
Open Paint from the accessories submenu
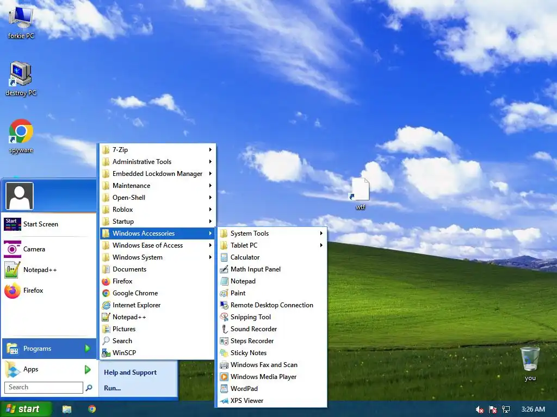(272, 293)
